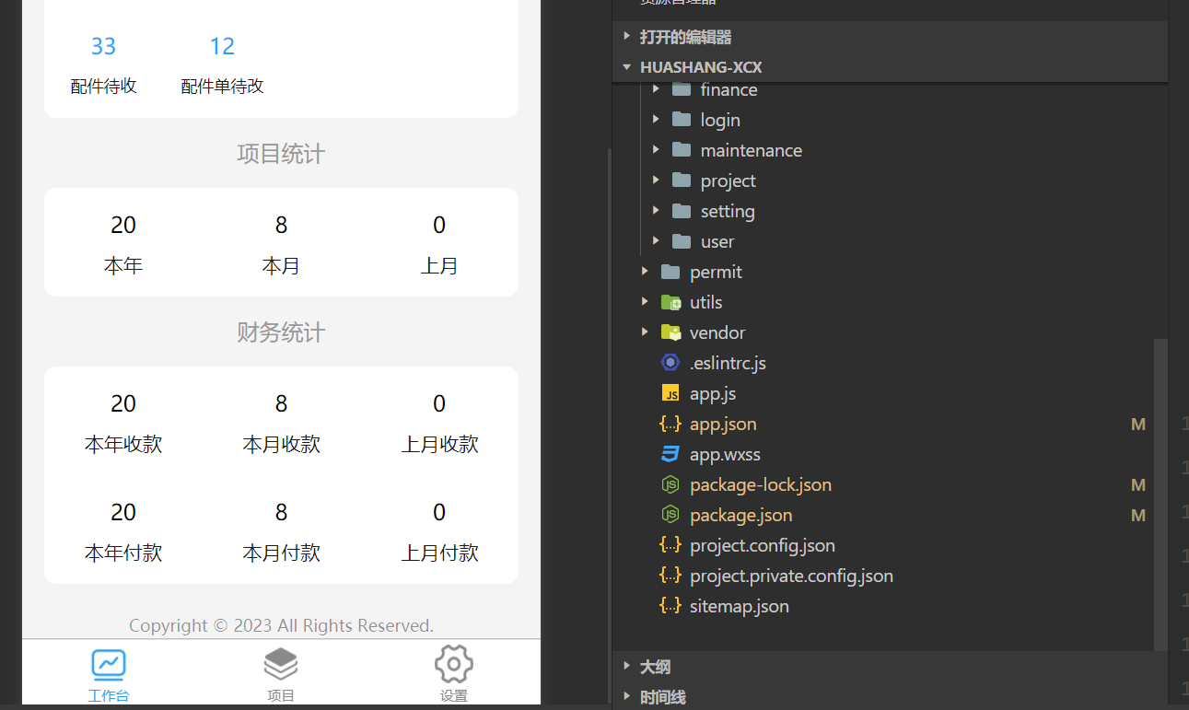Click the 上月收款 label
The width and height of the screenshot is (1189, 710).
pyautogui.click(x=439, y=444)
